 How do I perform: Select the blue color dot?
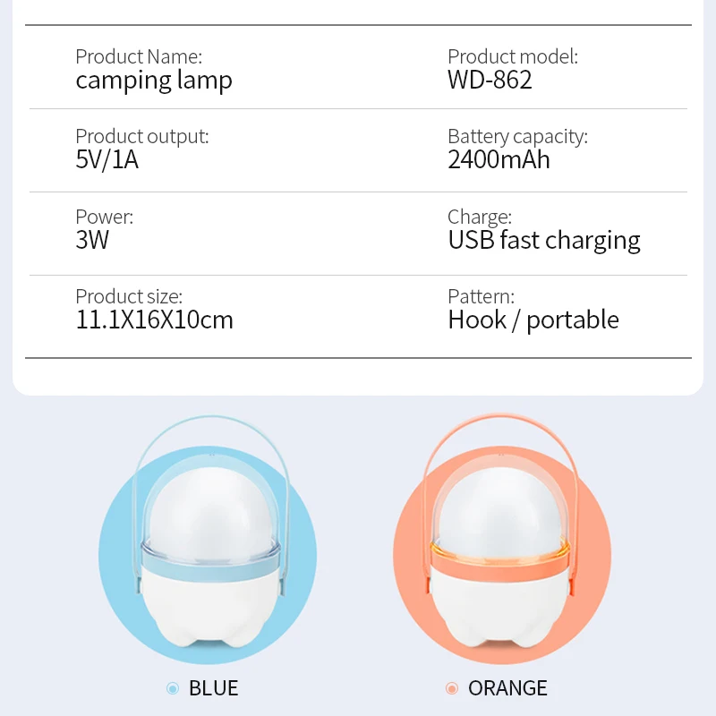[x=173, y=688]
